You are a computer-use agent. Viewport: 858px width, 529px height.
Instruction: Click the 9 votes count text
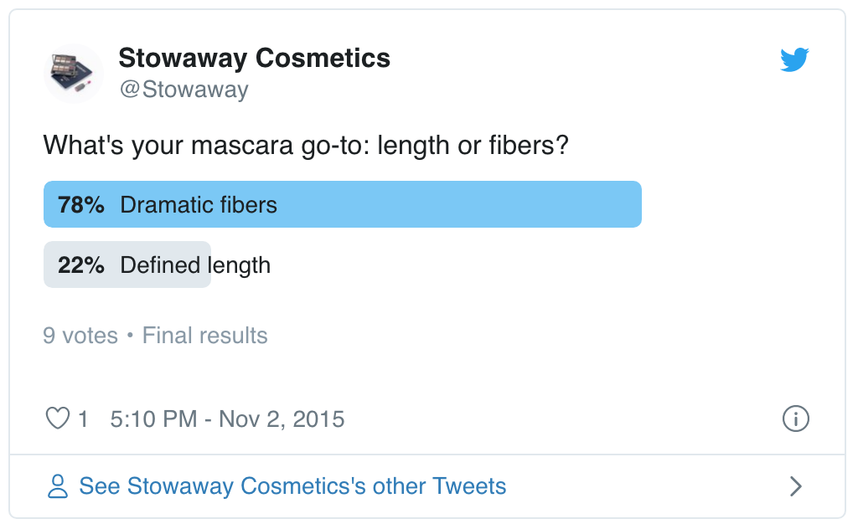[x=80, y=336]
